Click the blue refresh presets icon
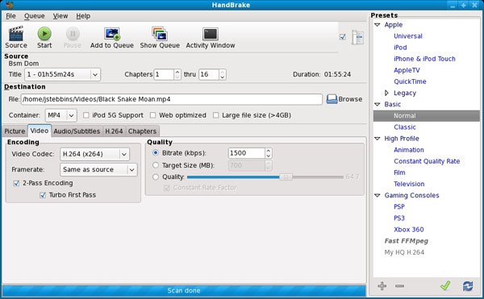Screen dimensions: 484x299 468,286
